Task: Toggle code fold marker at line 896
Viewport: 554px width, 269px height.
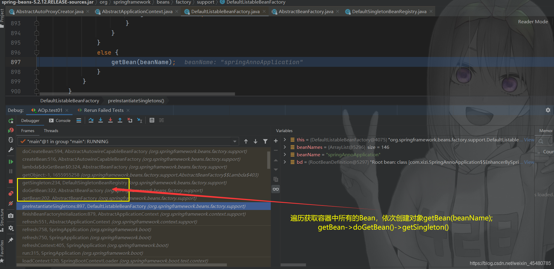Action: click(37, 52)
